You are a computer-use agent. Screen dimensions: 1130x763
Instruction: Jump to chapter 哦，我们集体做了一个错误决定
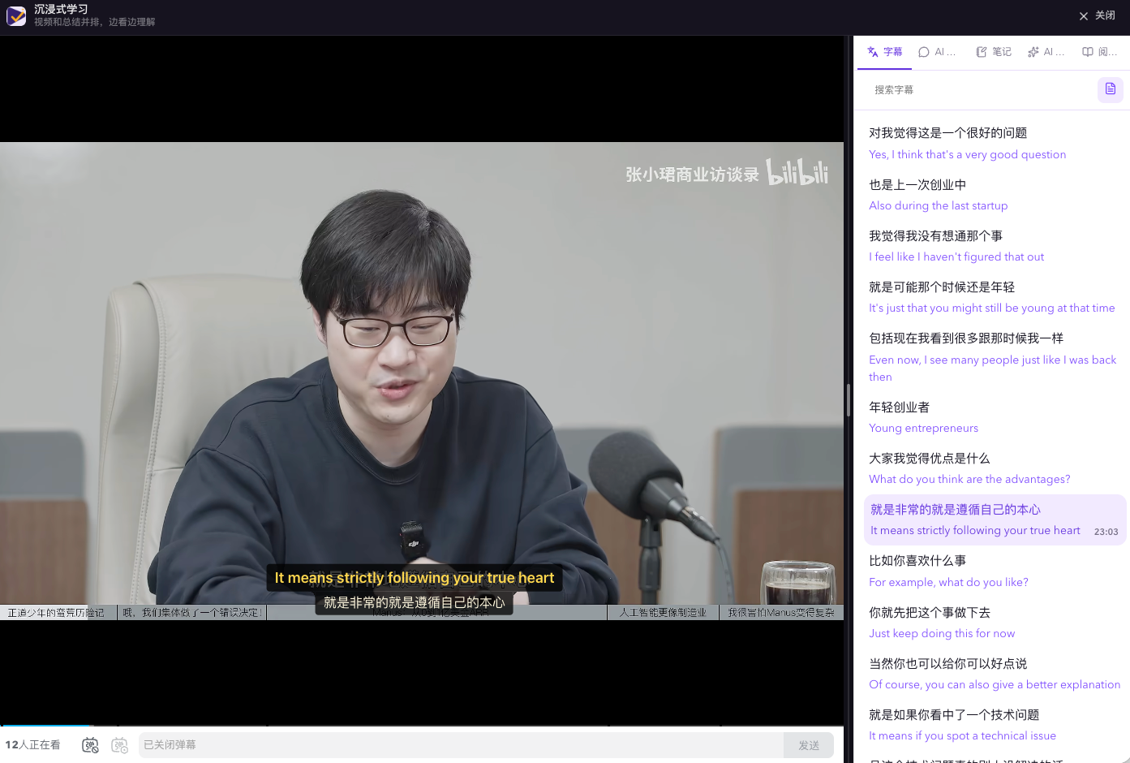[x=192, y=613]
